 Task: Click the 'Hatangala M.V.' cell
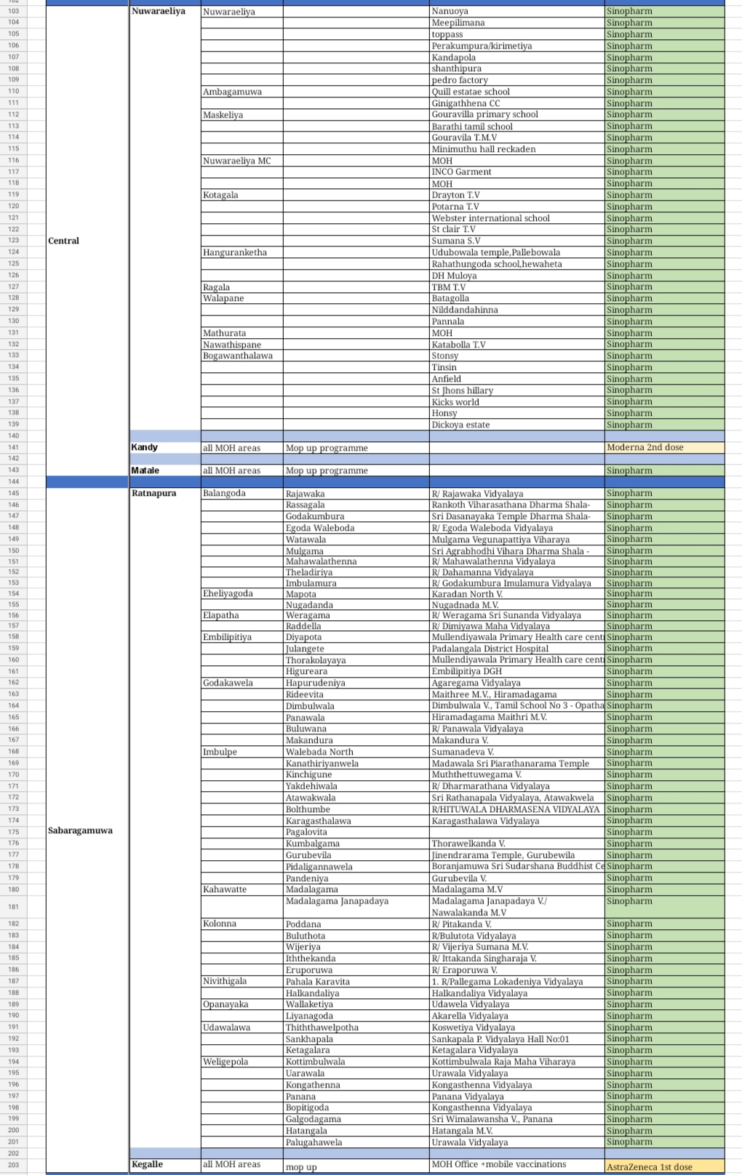[x=516, y=1131]
